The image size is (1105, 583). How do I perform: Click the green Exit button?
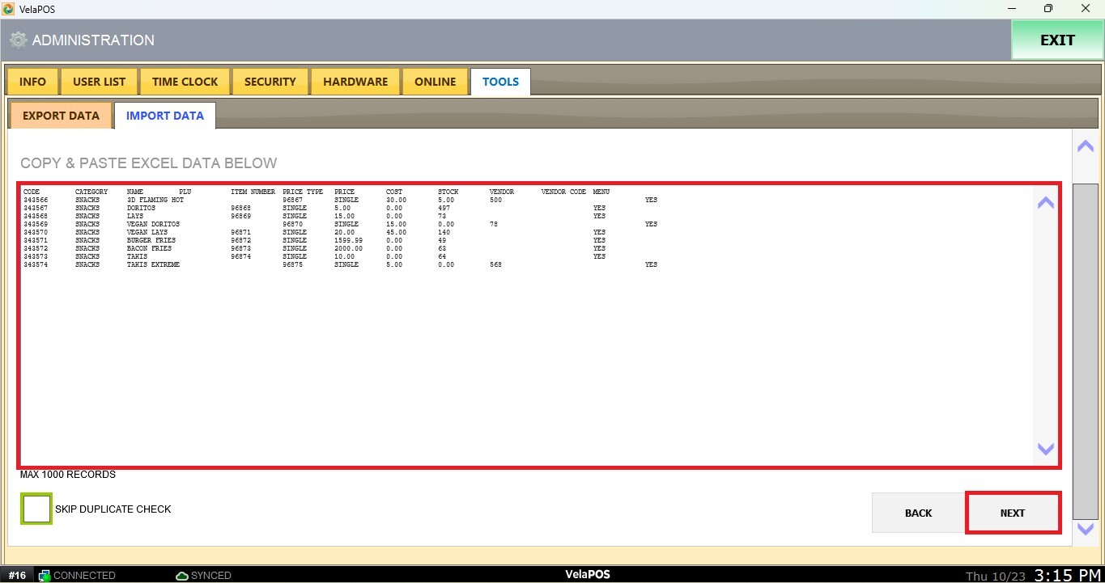[1056, 40]
